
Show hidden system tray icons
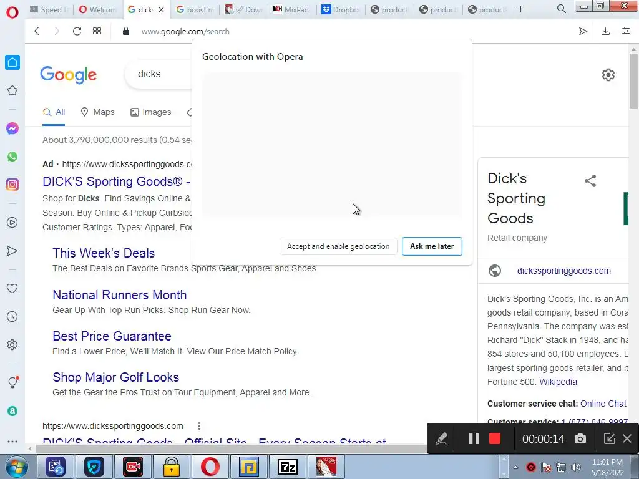click(515, 467)
